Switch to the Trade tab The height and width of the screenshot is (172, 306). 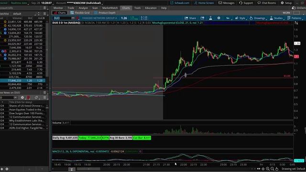[71, 8]
